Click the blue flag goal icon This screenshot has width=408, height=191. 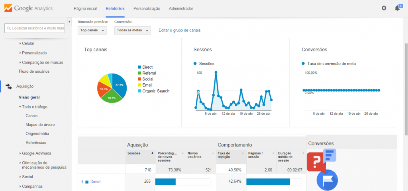[327, 180]
